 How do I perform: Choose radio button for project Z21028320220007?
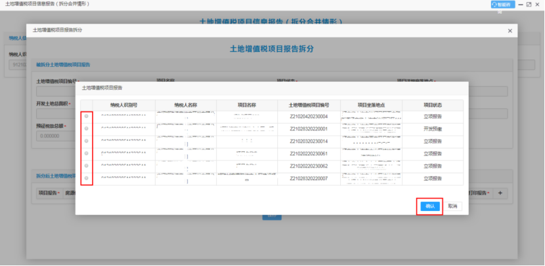click(x=87, y=178)
